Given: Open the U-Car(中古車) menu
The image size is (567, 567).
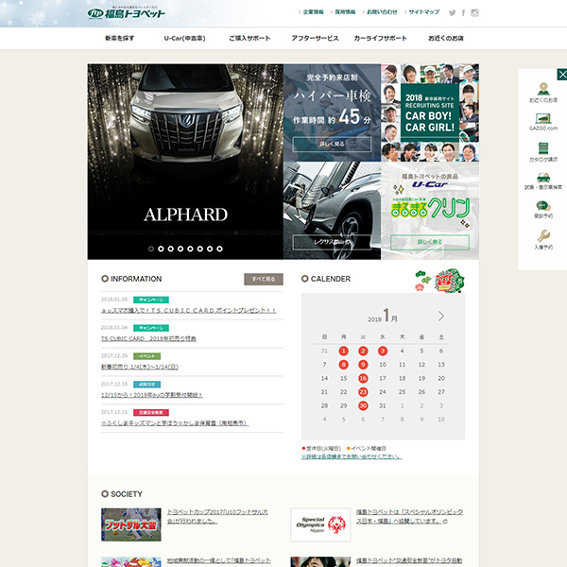Looking at the screenshot, I should (x=185, y=38).
